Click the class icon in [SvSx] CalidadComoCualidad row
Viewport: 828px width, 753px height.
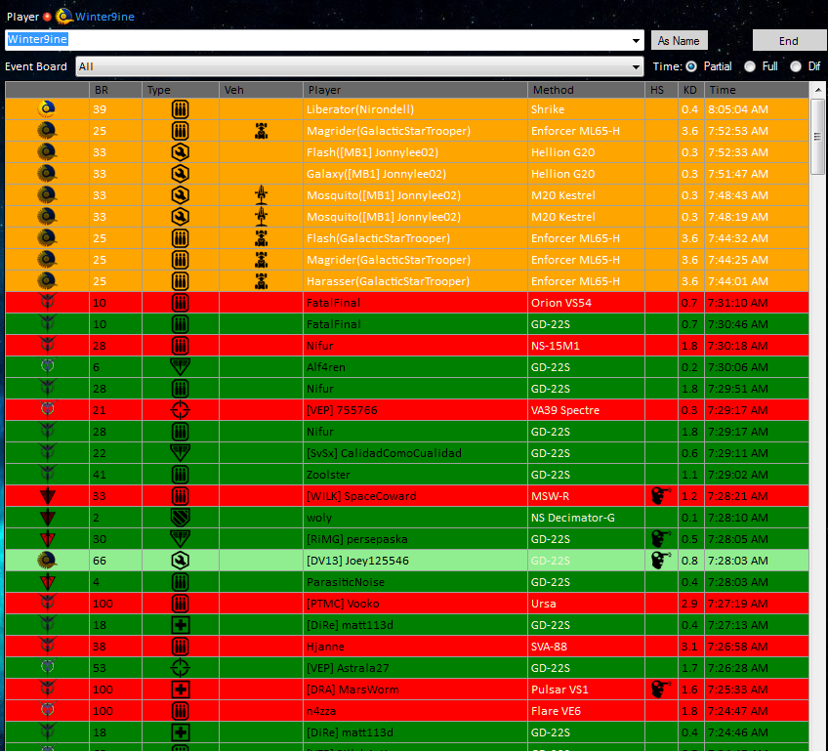[x=180, y=453]
